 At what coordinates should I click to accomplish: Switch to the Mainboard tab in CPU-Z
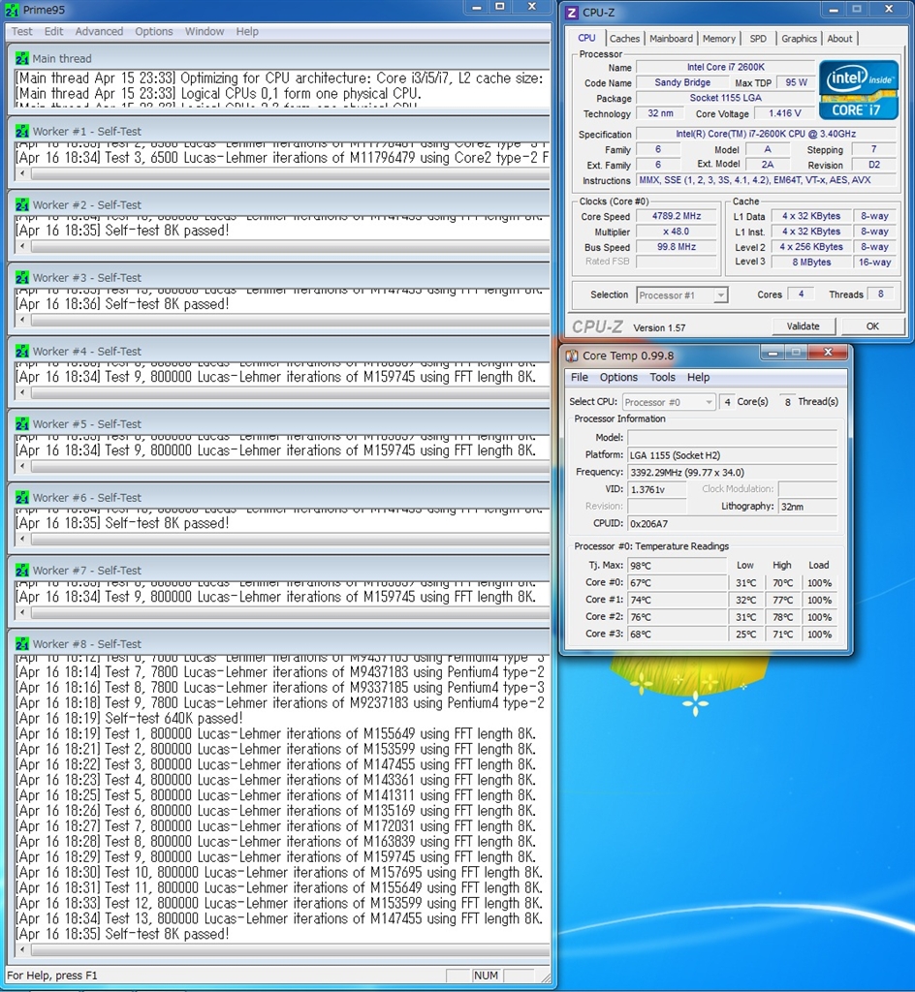(x=671, y=39)
